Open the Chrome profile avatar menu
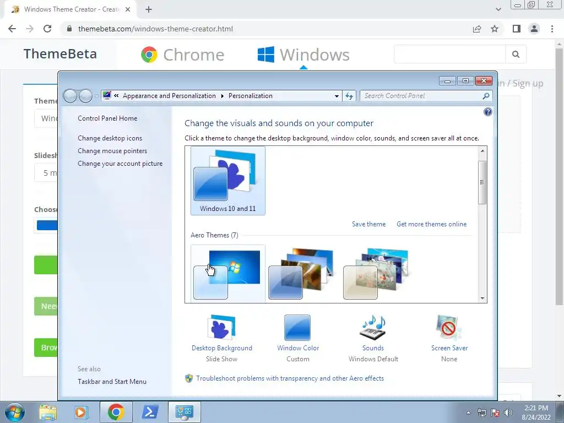The width and height of the screenshot is (564, 423). [534, 29]
